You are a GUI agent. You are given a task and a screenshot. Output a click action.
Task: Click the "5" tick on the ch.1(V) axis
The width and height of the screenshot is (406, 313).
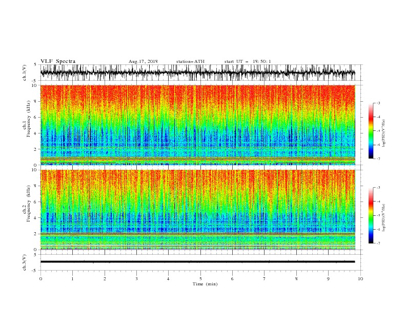click(35, 64)
